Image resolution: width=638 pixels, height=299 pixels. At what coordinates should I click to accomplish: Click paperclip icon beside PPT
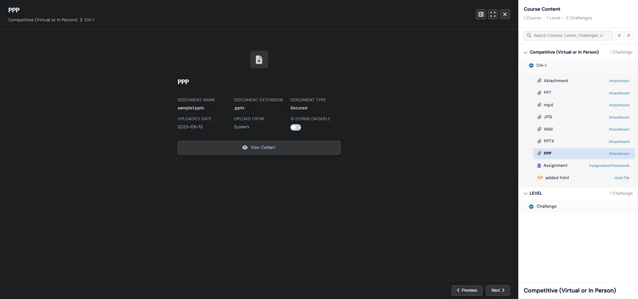pos(539,93)
